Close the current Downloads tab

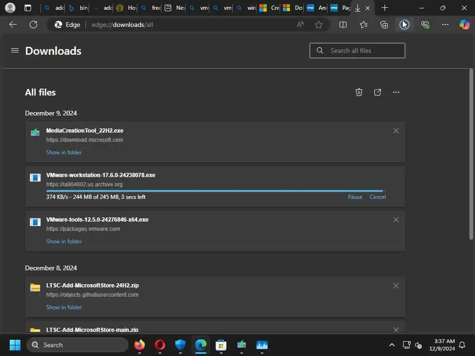tap(367, 8)
